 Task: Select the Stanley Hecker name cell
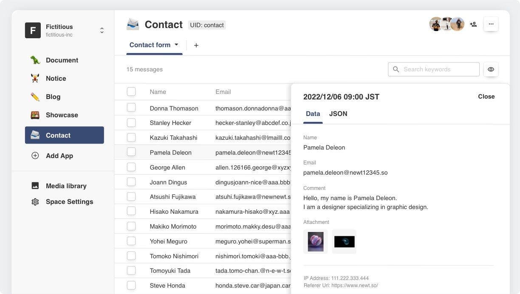click(x=171, y=123)
